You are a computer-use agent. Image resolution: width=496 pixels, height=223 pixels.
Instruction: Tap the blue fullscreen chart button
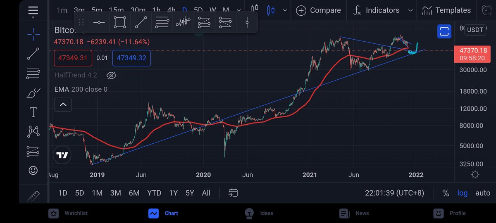[x=444, y=31]
